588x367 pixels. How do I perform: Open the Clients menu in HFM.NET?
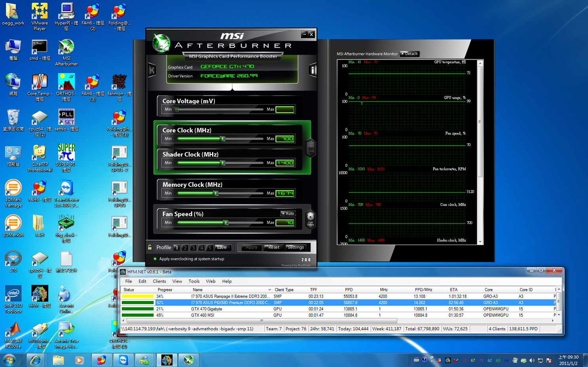159,281
